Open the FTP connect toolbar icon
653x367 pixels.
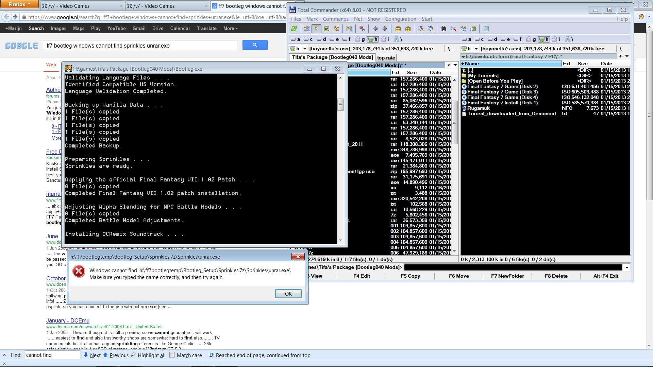(421, 29)
